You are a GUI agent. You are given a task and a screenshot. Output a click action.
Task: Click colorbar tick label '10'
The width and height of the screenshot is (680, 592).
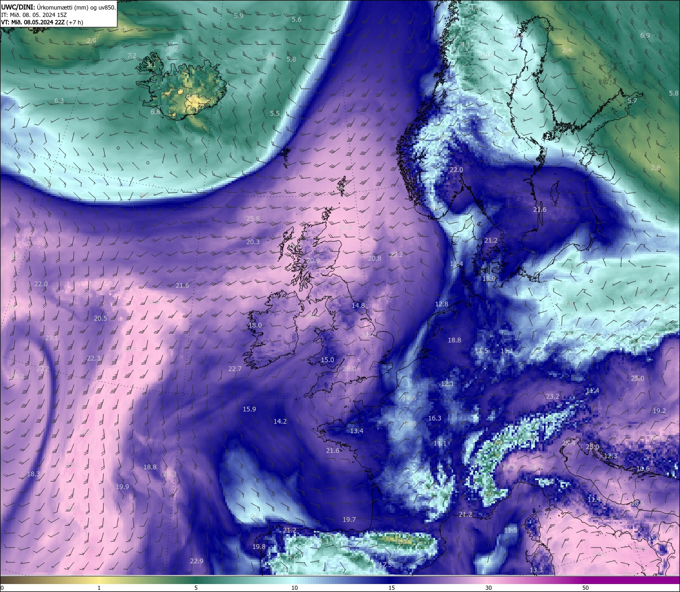pos(294,588)
